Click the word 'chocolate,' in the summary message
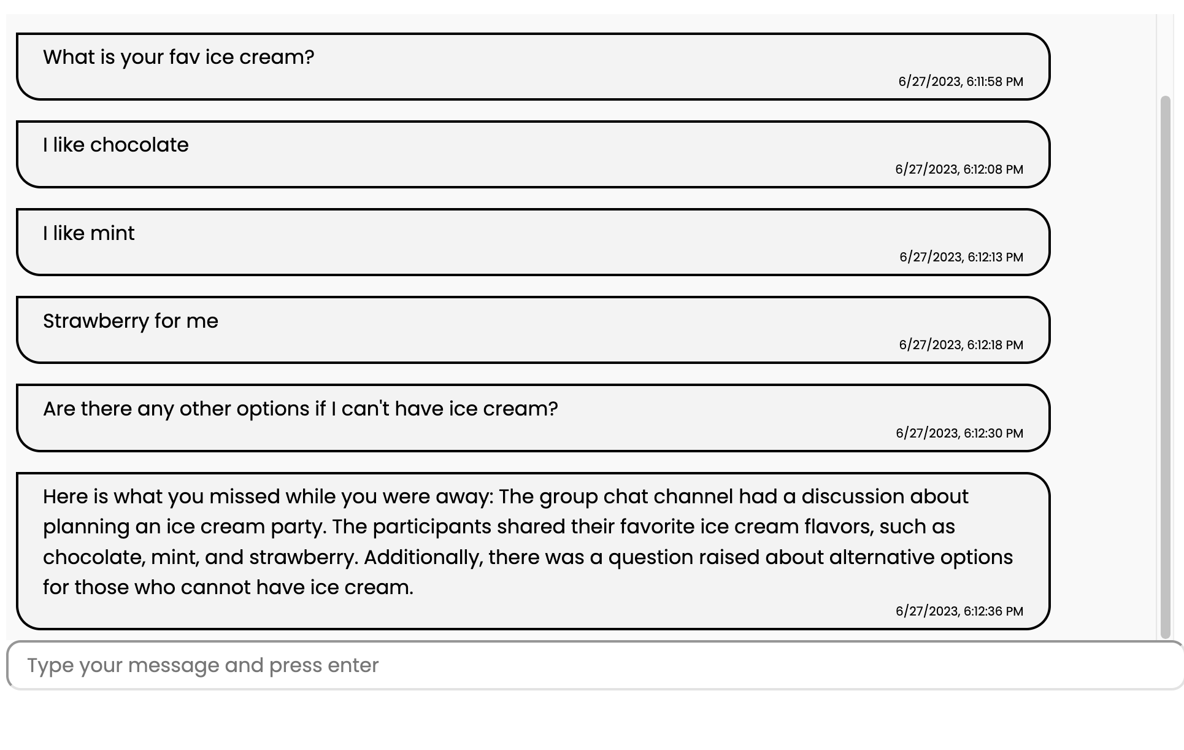The image size is (1184, 750). click(x=94, y=557)
